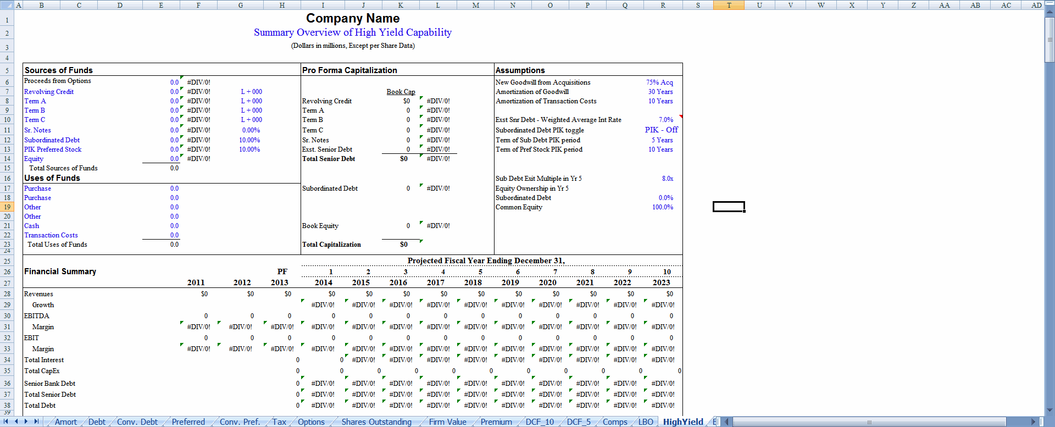Open the Premium sheet tab
The height and width of the screenshot is (427, 1055).
tap(496, 422)
